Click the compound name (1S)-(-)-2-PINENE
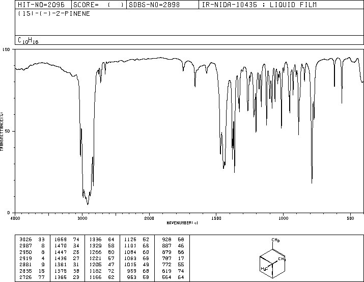Viewport: 364px width, 282px height. click(54, 13)
